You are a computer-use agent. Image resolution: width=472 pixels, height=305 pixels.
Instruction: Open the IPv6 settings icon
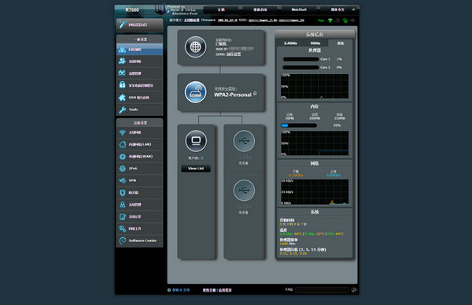click(122, 169)
